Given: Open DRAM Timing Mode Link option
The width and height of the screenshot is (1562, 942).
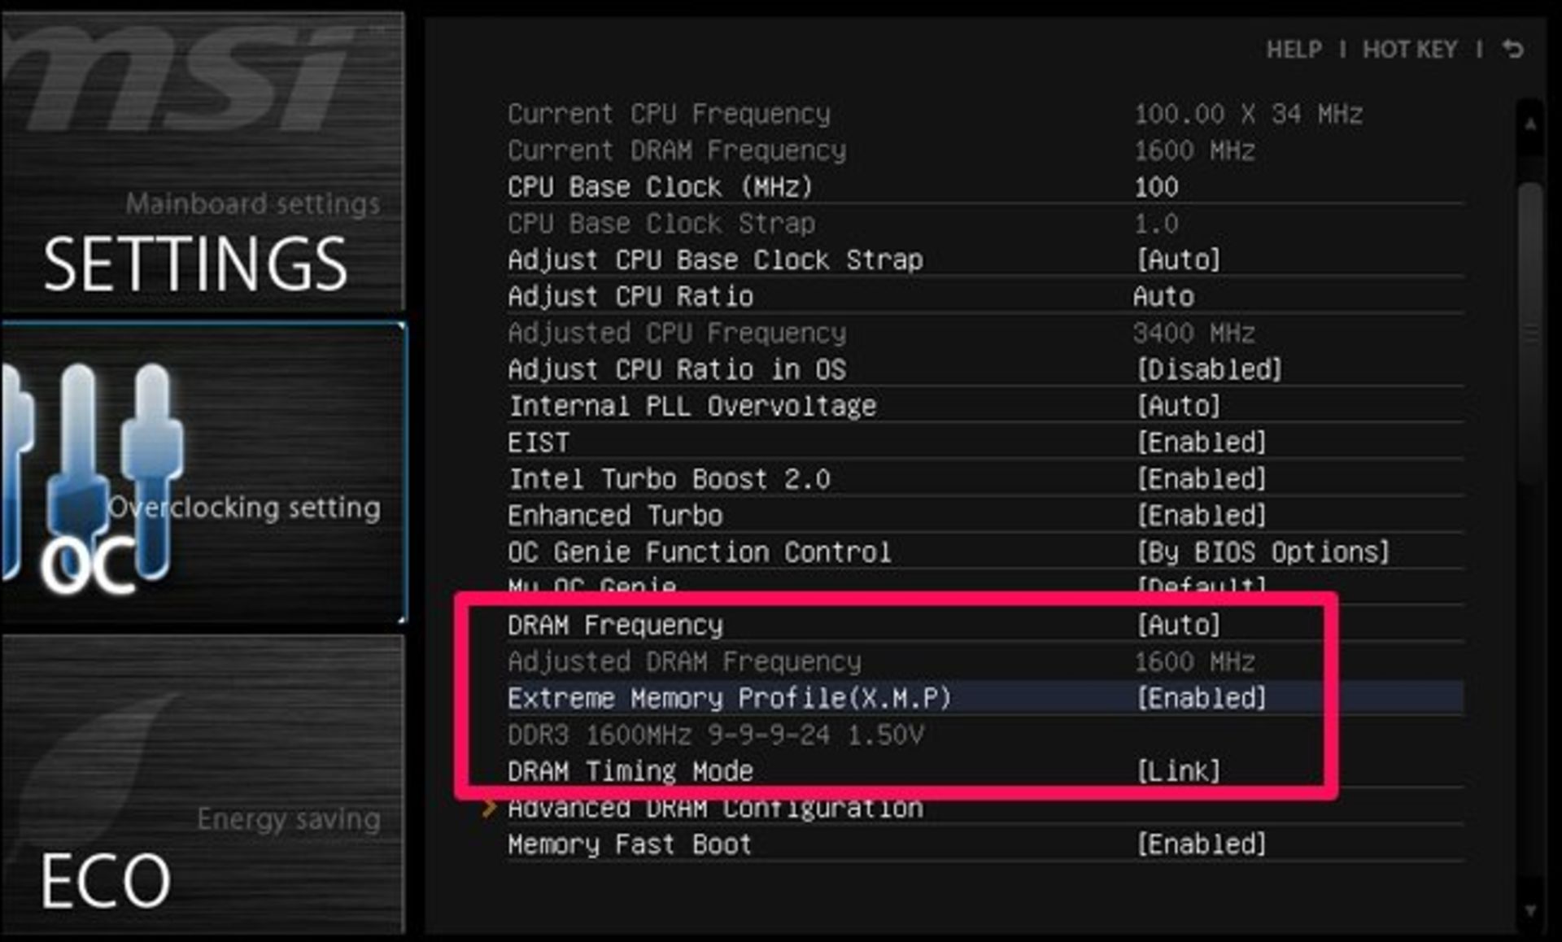Looking at the screenshot, I should coord(1179,771).
